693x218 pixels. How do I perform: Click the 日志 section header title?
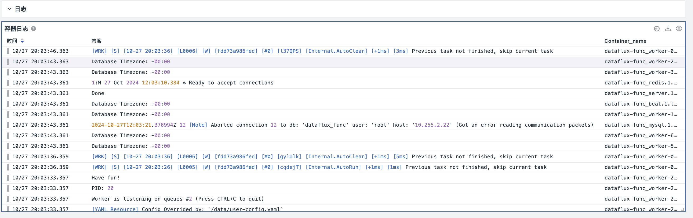20,9
